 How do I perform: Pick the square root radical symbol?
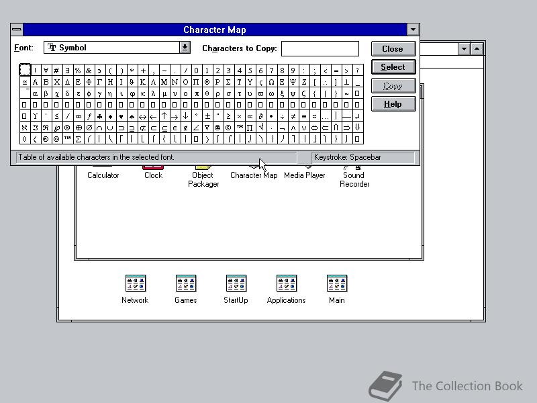point(260,128)
